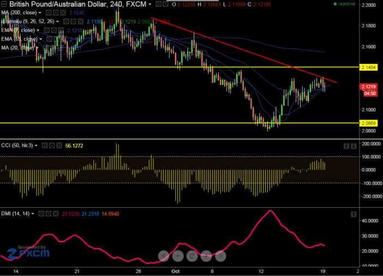Image resolution: width=383 pixels, height=276 pixels.
Task: Click date axis label 28
Action: click(139, 271)
